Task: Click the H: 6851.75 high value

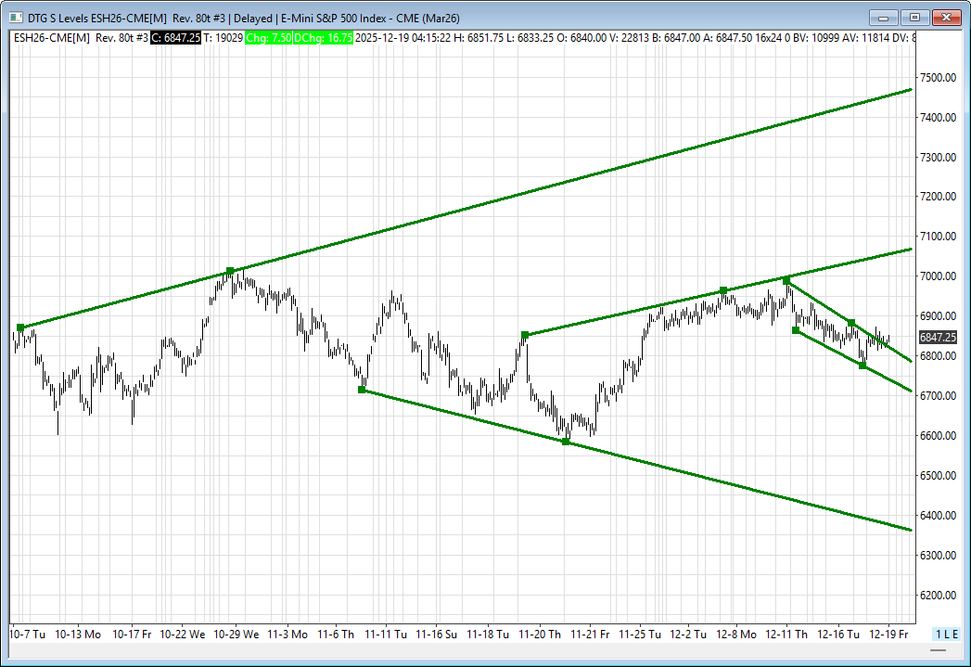Action: (x=478, y=38)
